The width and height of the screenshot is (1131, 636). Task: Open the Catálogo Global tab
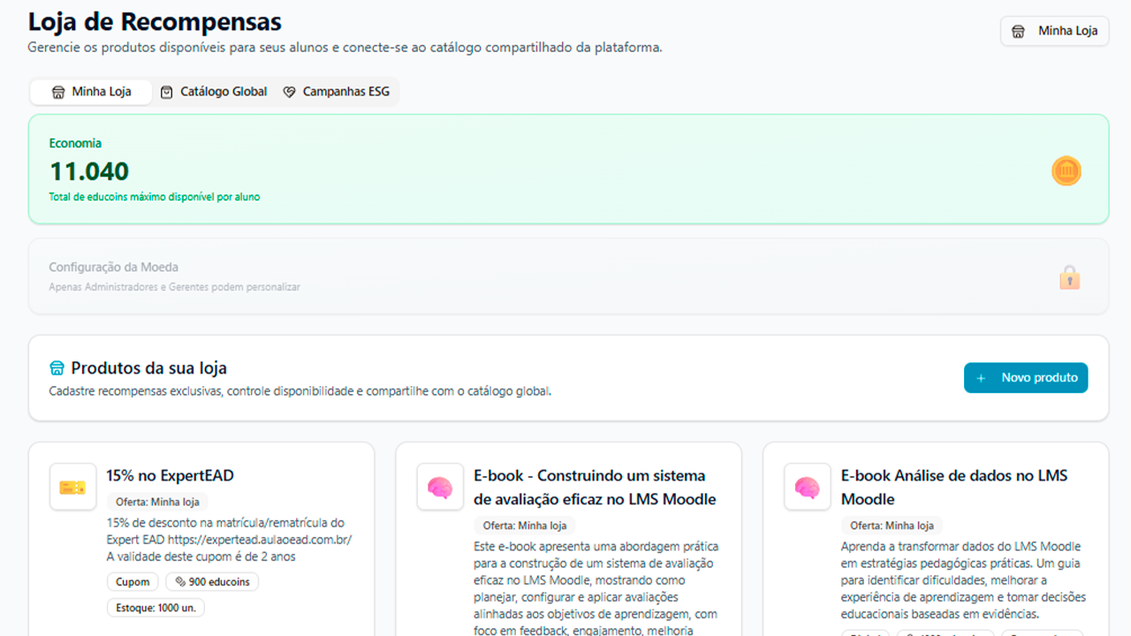point(214,92)
